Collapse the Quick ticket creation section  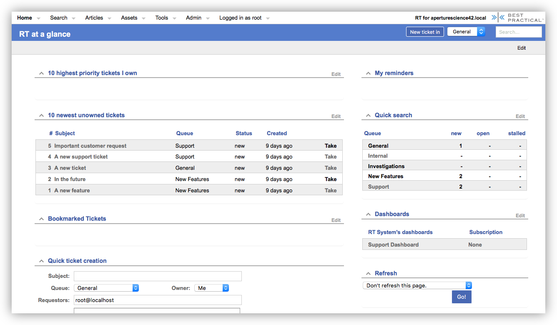coord(41,261)
